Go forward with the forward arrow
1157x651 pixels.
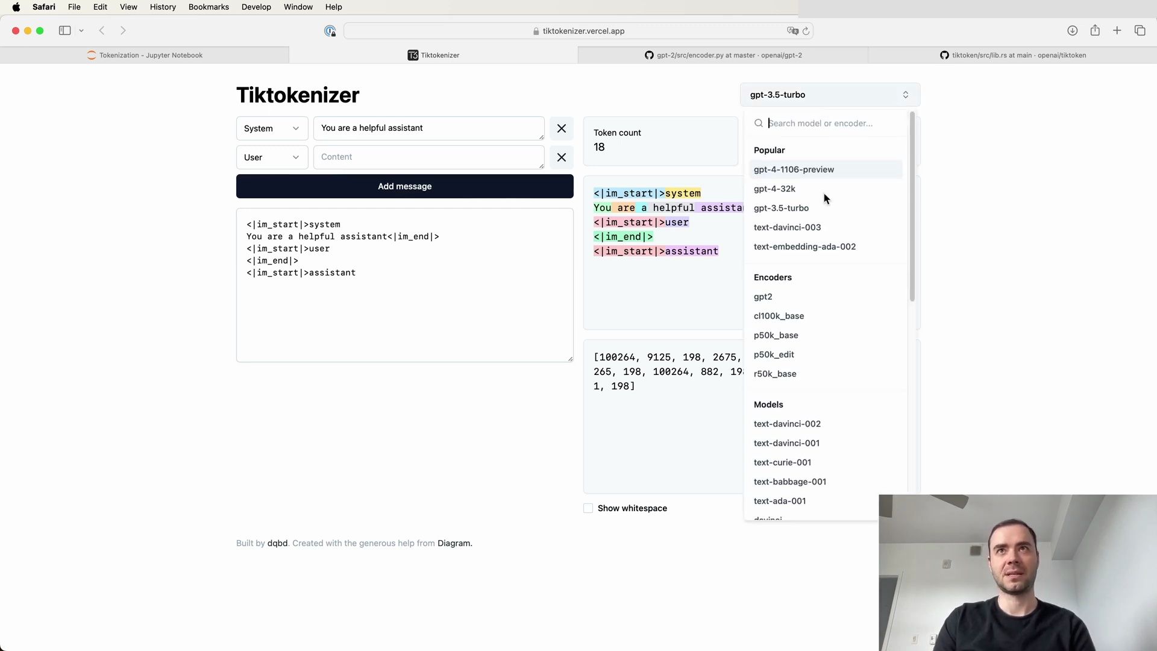(x=123, y=31)
